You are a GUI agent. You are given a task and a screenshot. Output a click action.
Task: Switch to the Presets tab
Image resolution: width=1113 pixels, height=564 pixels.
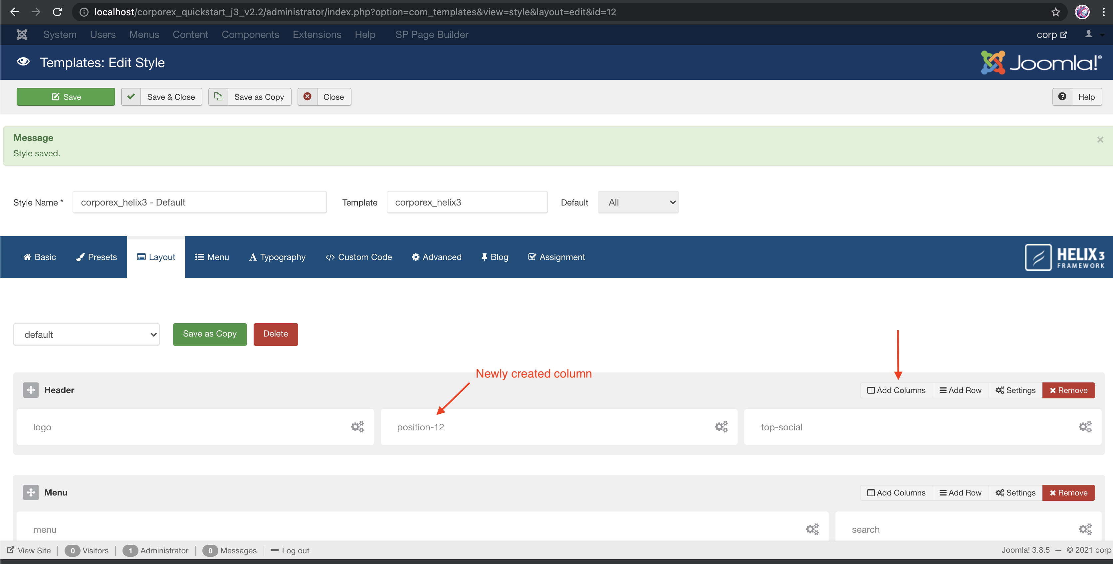pos(96,257)
